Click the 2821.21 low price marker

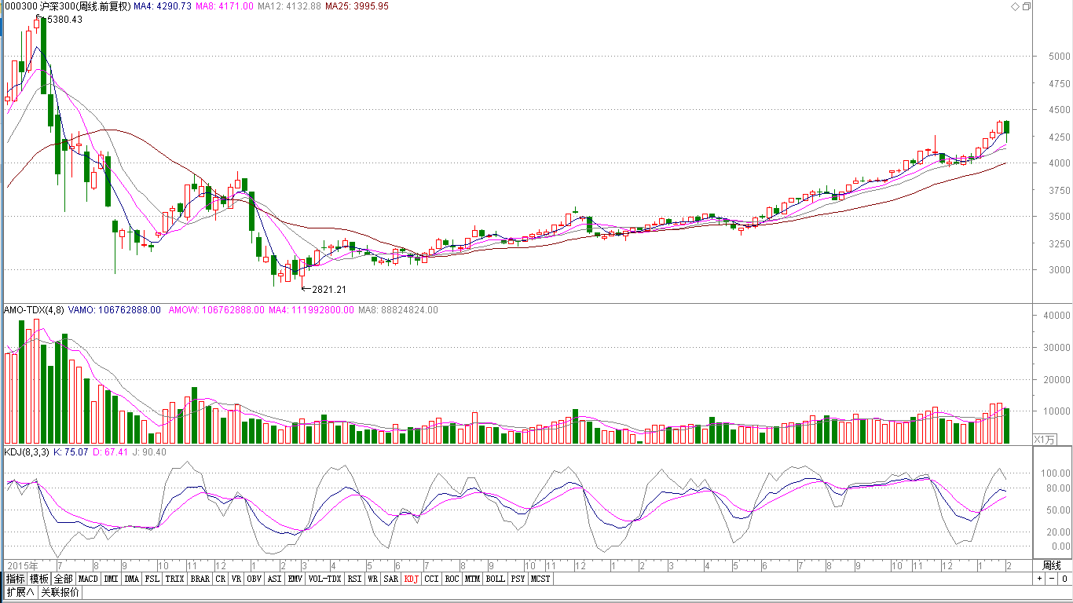329,290
